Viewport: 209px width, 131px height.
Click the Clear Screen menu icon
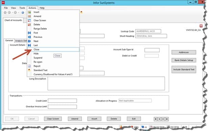tap(29, 20)
